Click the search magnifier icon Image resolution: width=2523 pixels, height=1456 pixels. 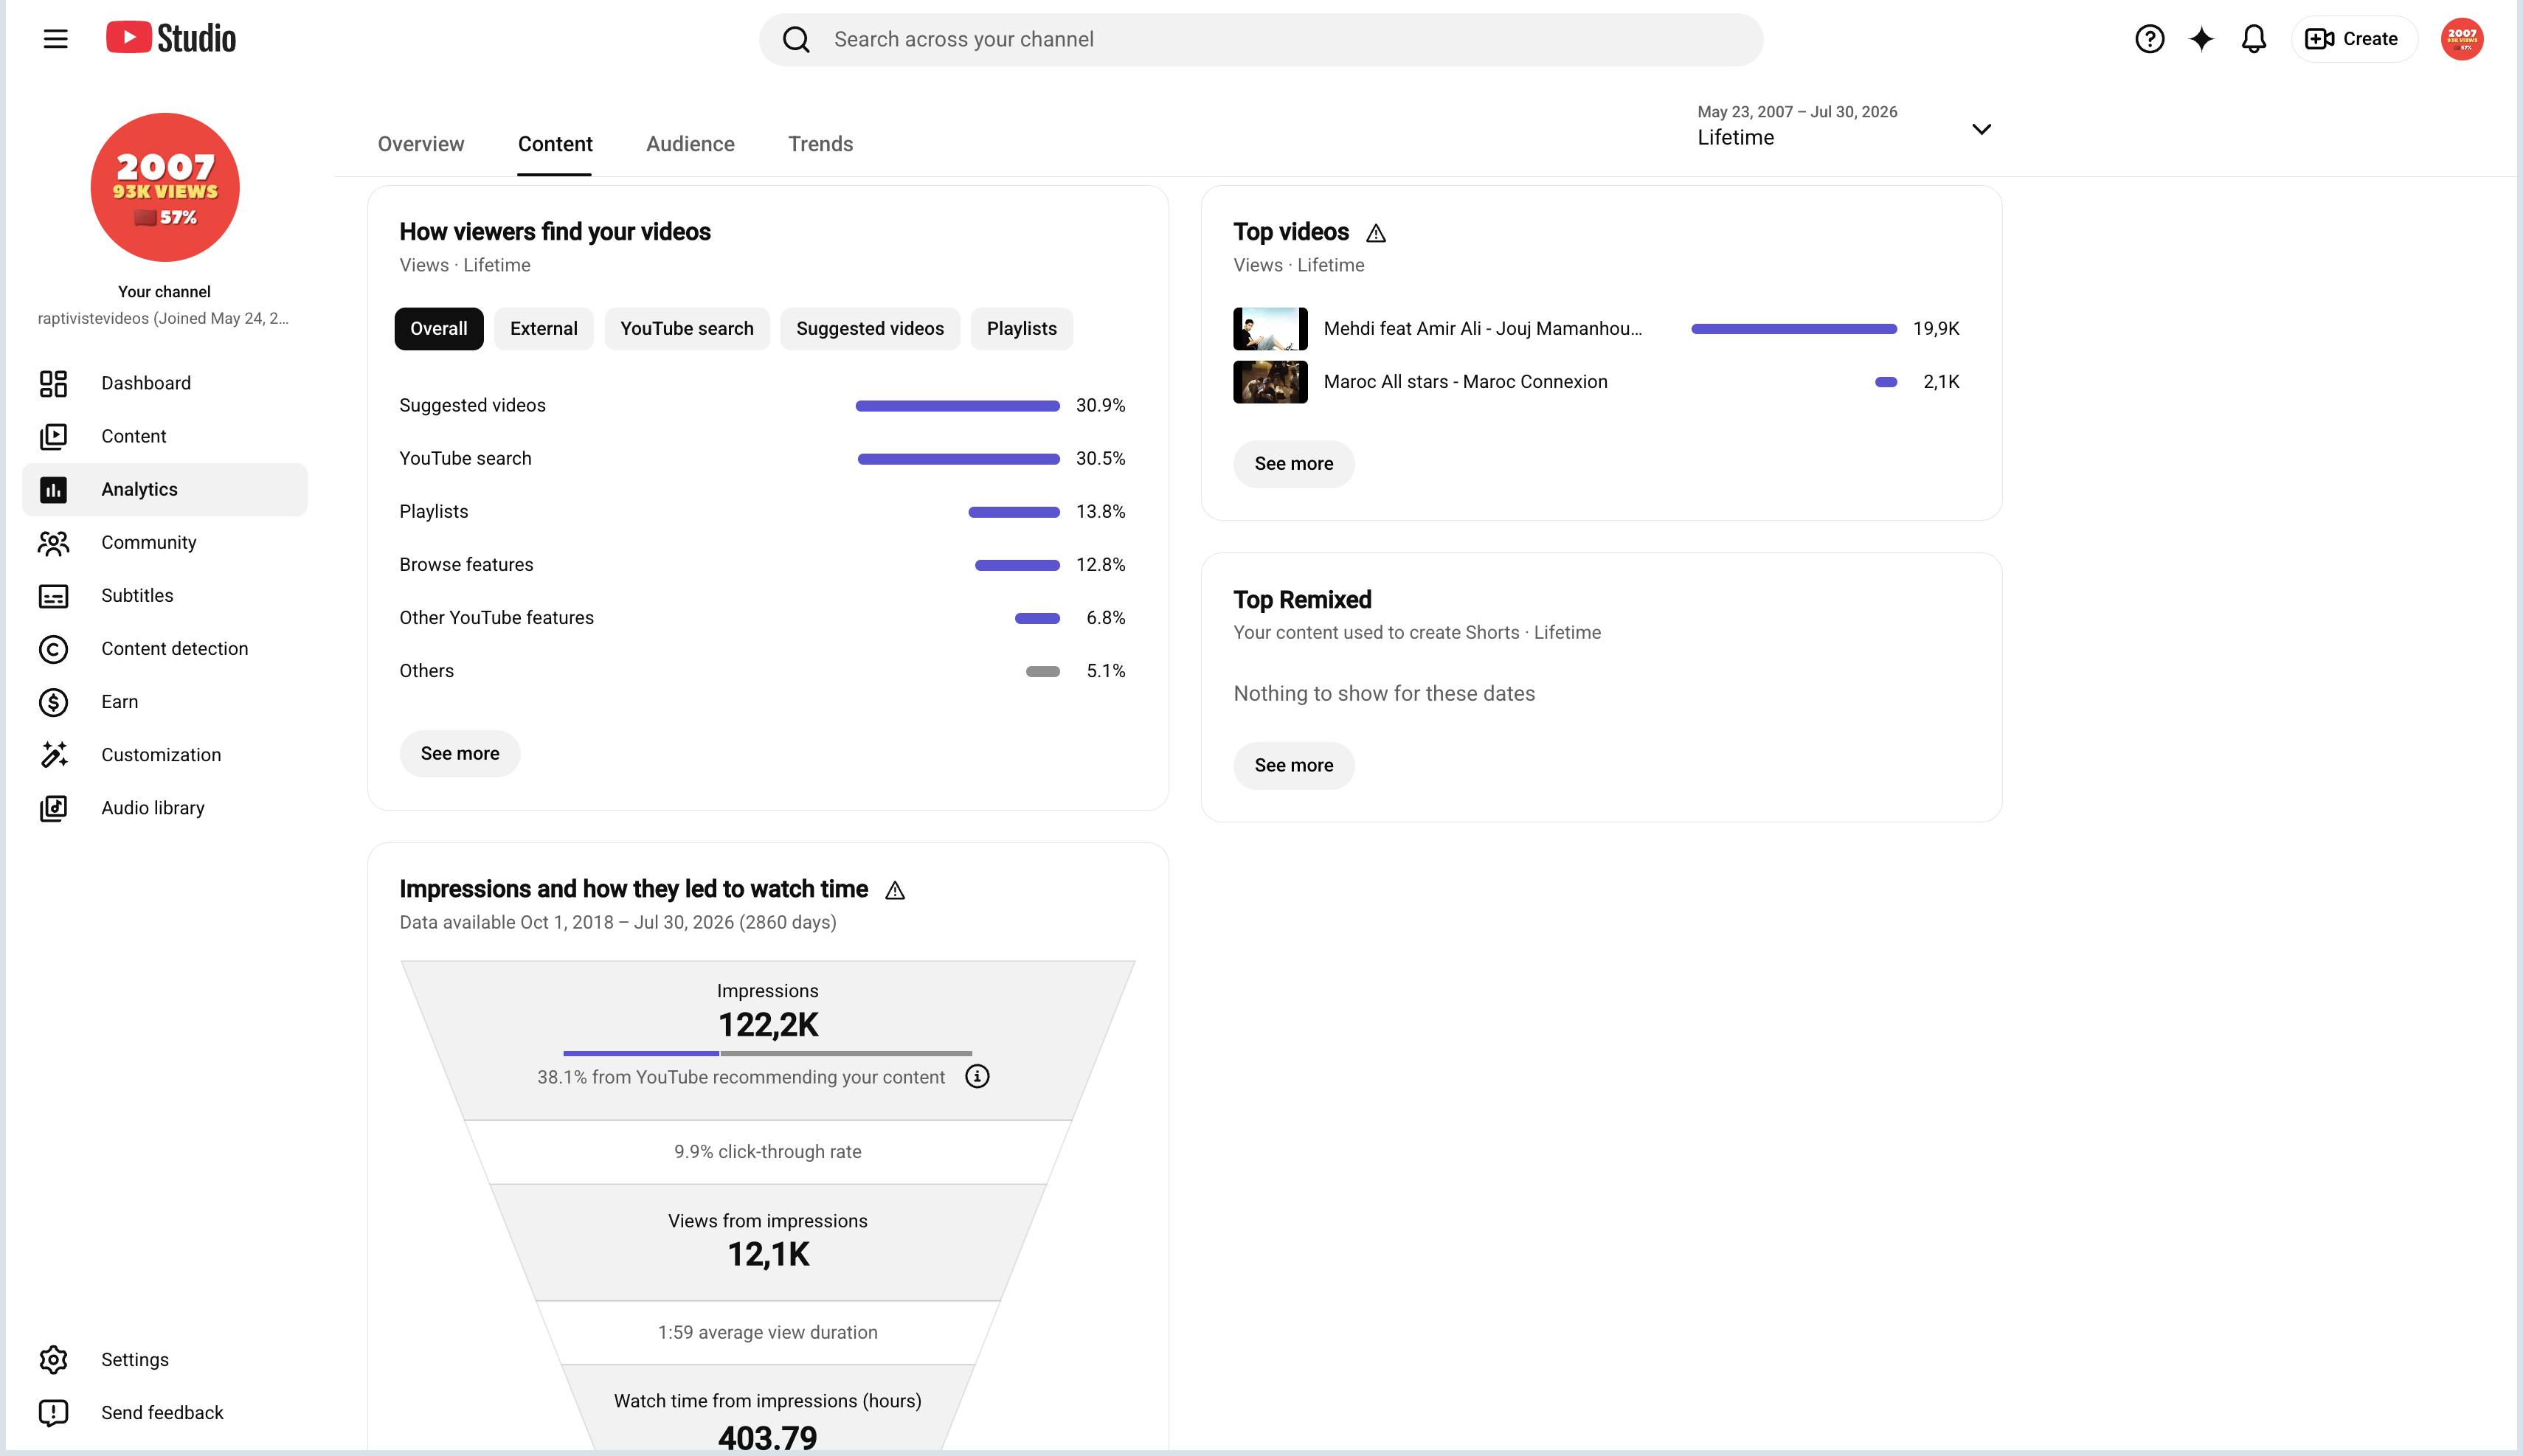796,39
